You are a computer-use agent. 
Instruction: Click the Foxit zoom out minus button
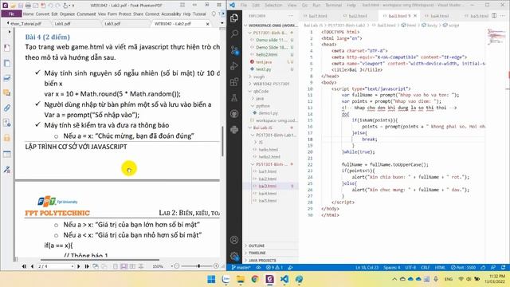177,266
